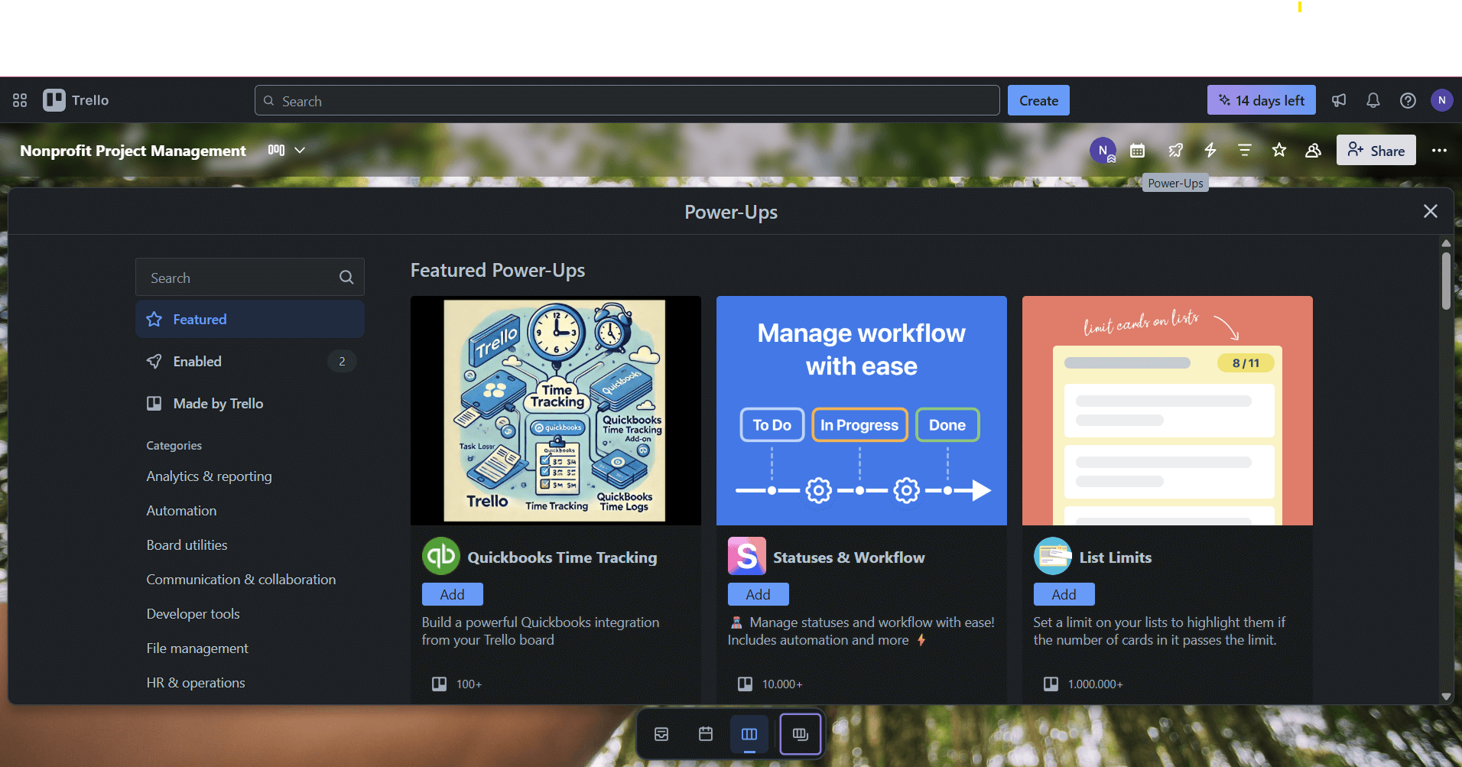Viewport: 1462px width, 767px height.
Task: Open the Planner calendar icon in bottom bar
Action: pyautogui.click(x=706, y=734)
